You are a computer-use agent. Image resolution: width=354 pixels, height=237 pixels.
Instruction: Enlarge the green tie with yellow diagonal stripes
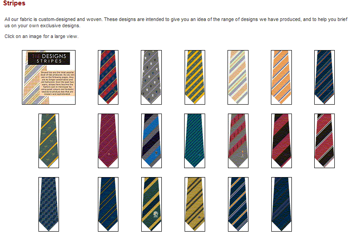tap(49, 141)
